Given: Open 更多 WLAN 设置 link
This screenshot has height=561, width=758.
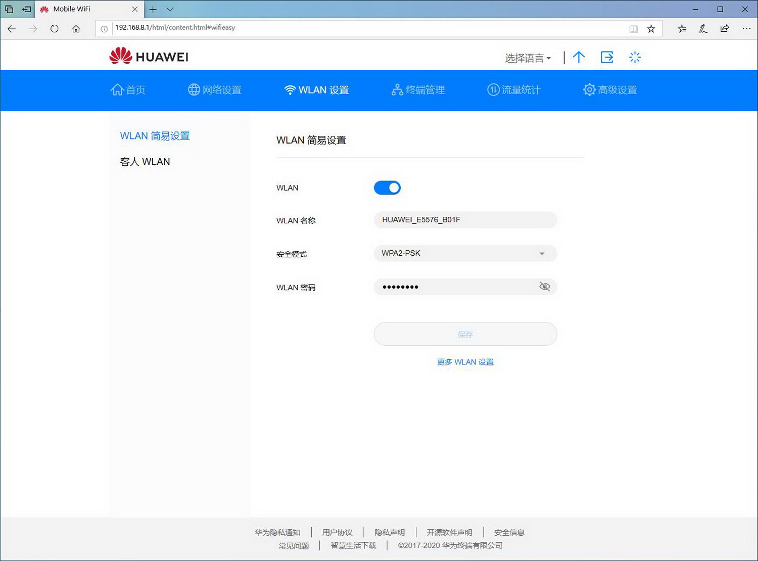Looking at the screenshot, I should [x=465, y=362].
